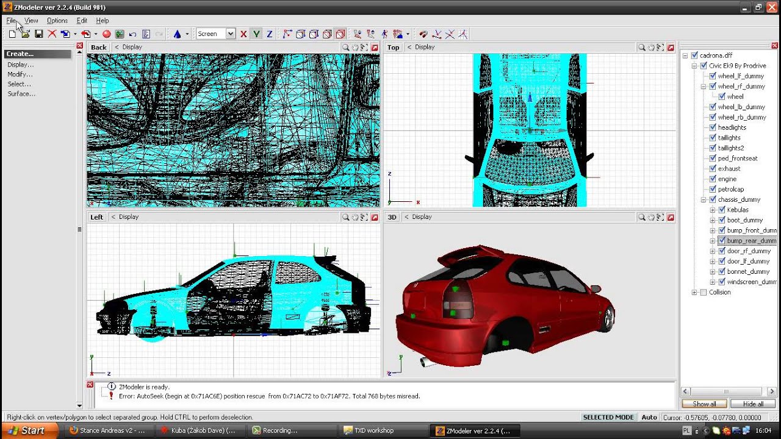This screenshot has height=439, width=781.
Task: Click fit-view icon in Back viewport
Action: [364, 47]
